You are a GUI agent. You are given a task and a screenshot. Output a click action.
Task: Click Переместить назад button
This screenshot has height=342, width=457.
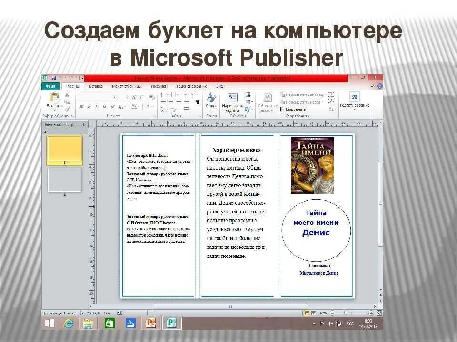pyautogui.click(x=302, y=102)
